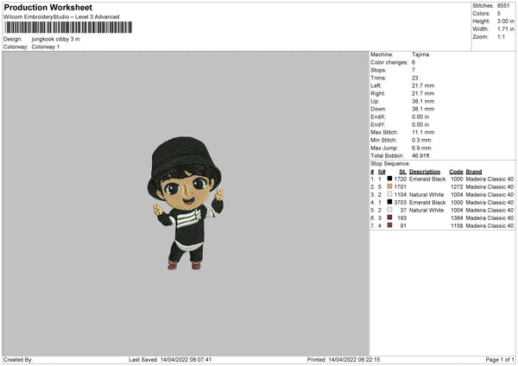Click black swatch in stop row 1
The image size is (518, 366).
pyautogui.click(x=390, y=179)
